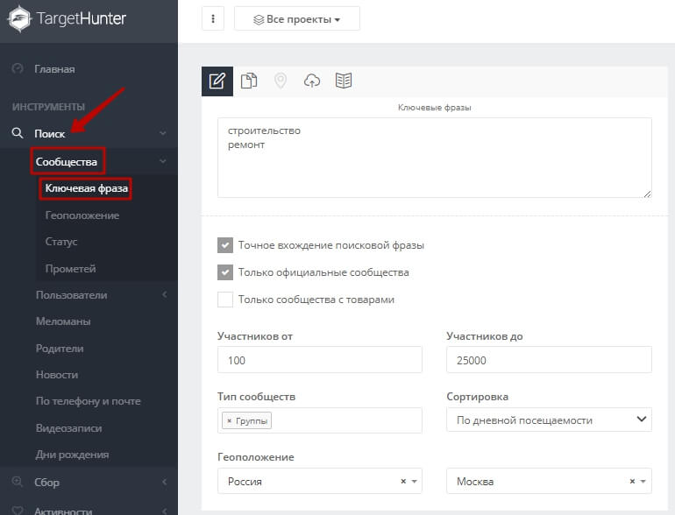This screenshot has height=515, width=675.
Task: Open the cloud upload tab icon
Action: pyautogui.click(x=312, y=81)
